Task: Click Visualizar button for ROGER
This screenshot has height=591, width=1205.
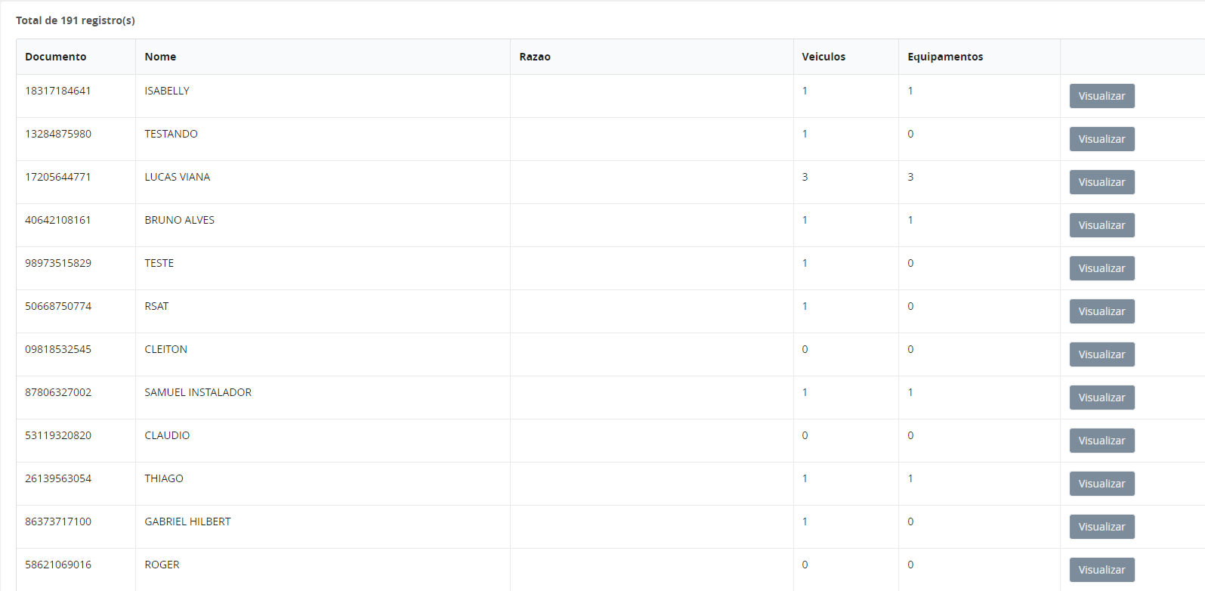Action: 1101,570
